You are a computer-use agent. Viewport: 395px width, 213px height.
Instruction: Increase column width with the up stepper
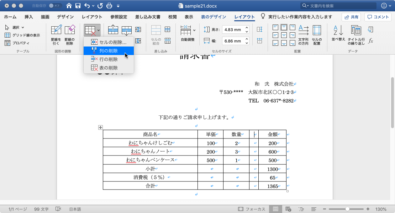pyautogui.click(x=247, y=39)
